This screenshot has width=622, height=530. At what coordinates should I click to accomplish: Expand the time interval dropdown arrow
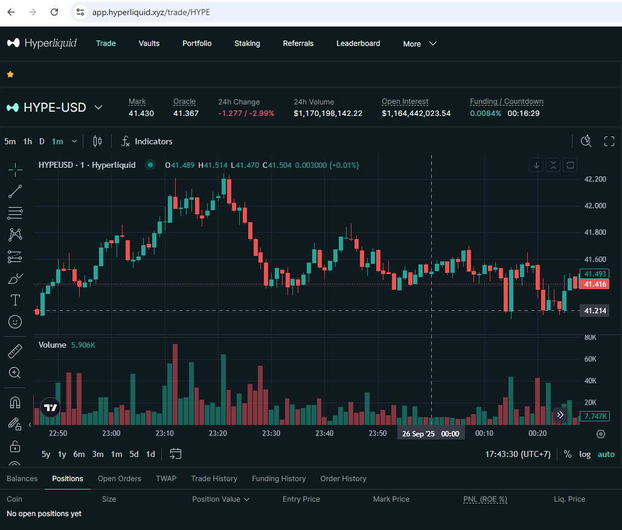coord(74,141)
